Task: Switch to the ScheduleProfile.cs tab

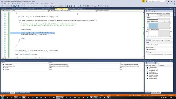Action: point(46,9)
